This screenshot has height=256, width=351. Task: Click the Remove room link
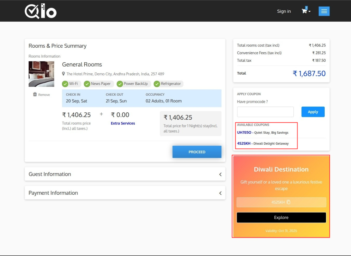pyautogui.click(x=44, y=95)
